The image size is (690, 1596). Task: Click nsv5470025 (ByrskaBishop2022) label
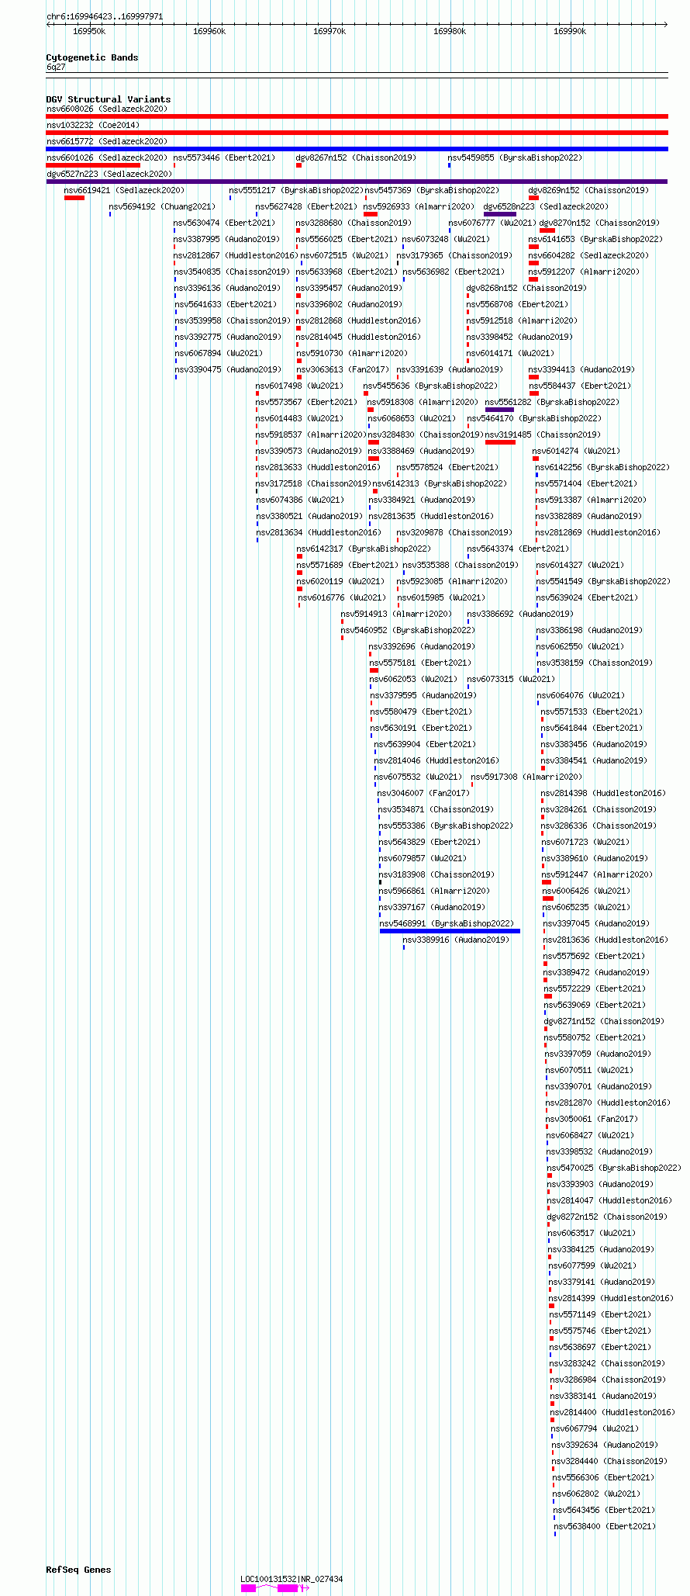(613, 1168)
